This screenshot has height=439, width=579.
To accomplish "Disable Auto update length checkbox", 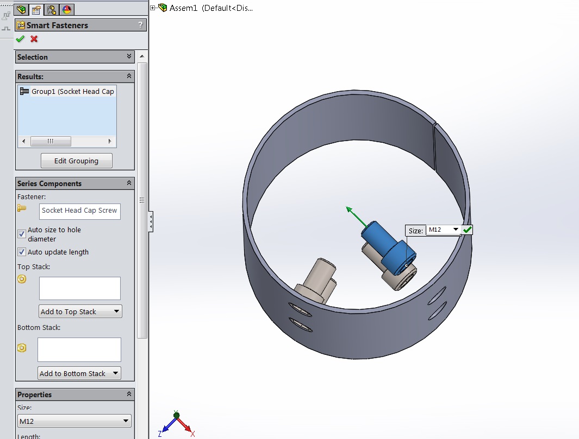I will pos(22,252).
